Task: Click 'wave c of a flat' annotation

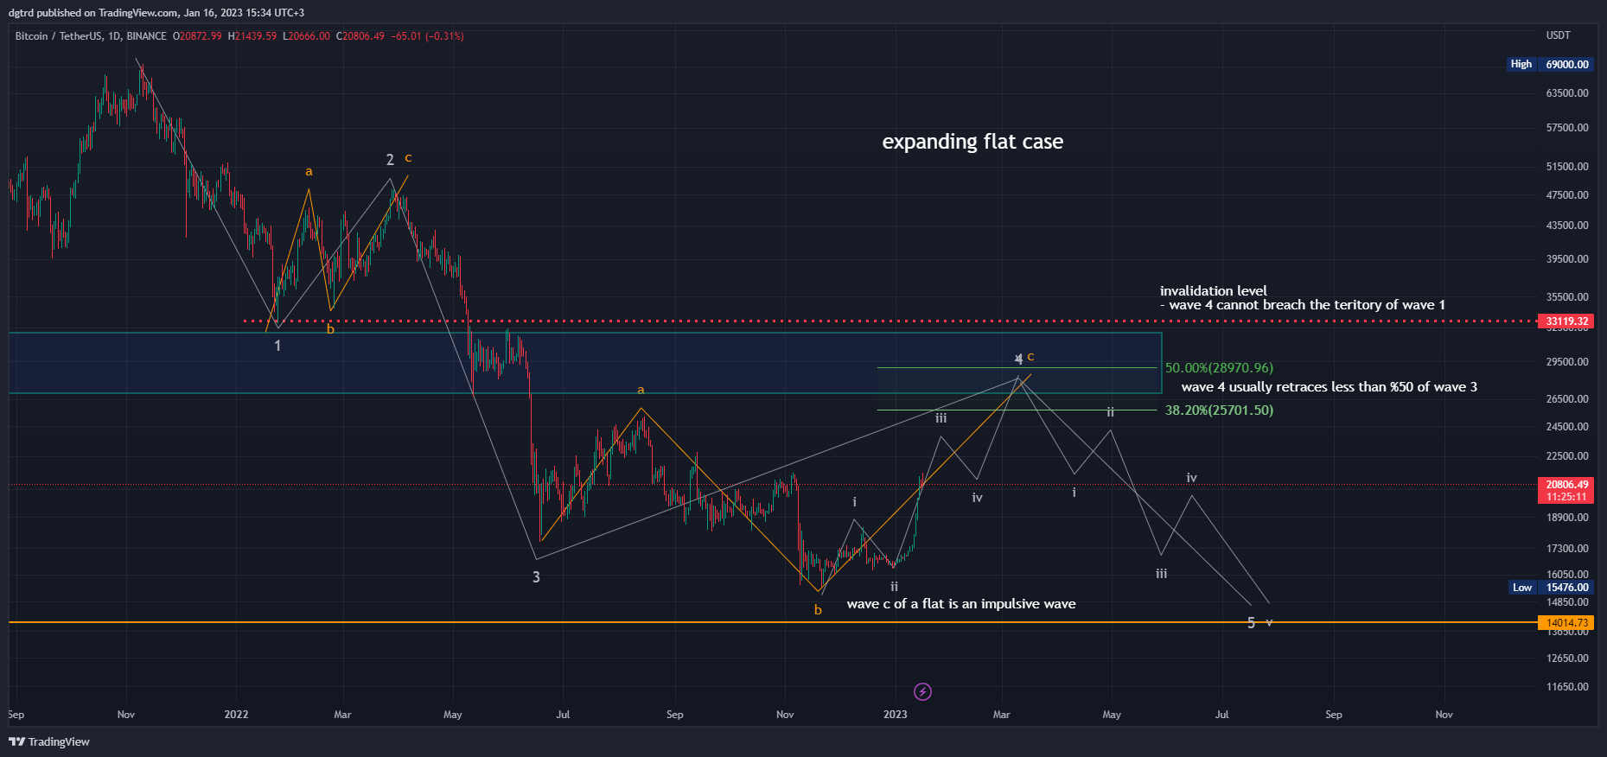Action: click(961, 604)
